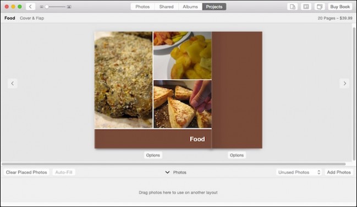Click the small zoom-out icon beside slider
Viewport: 357px width, 207px height.
(x=41, y=7)
